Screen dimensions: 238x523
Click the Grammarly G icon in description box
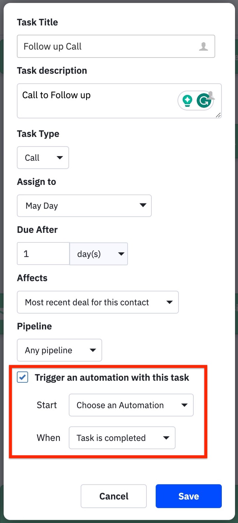[x=204, y=101]
